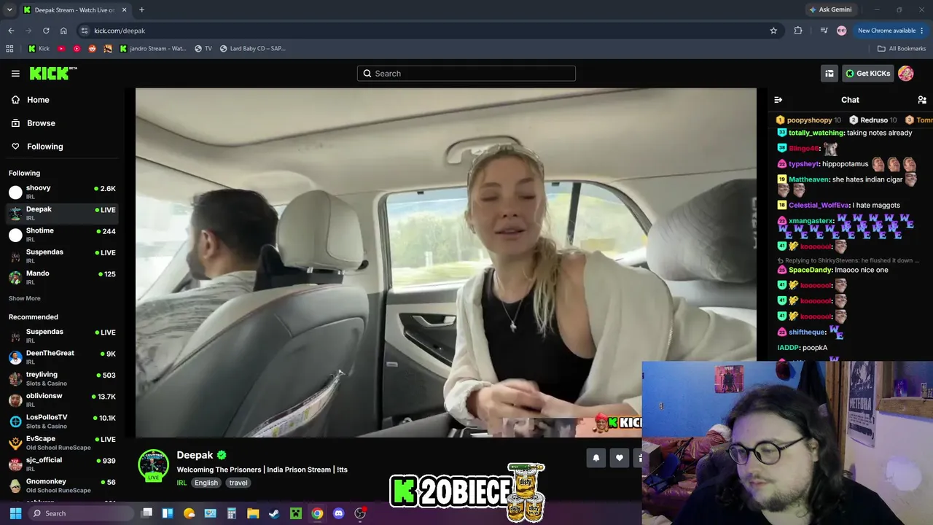Click the KICK logo
The width and height of the screenshot is (933, 525).
click(x=53, y=73)
